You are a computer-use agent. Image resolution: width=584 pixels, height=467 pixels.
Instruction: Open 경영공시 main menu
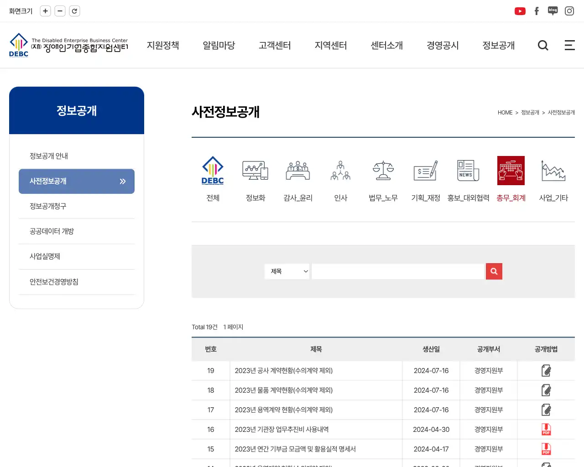443,45
